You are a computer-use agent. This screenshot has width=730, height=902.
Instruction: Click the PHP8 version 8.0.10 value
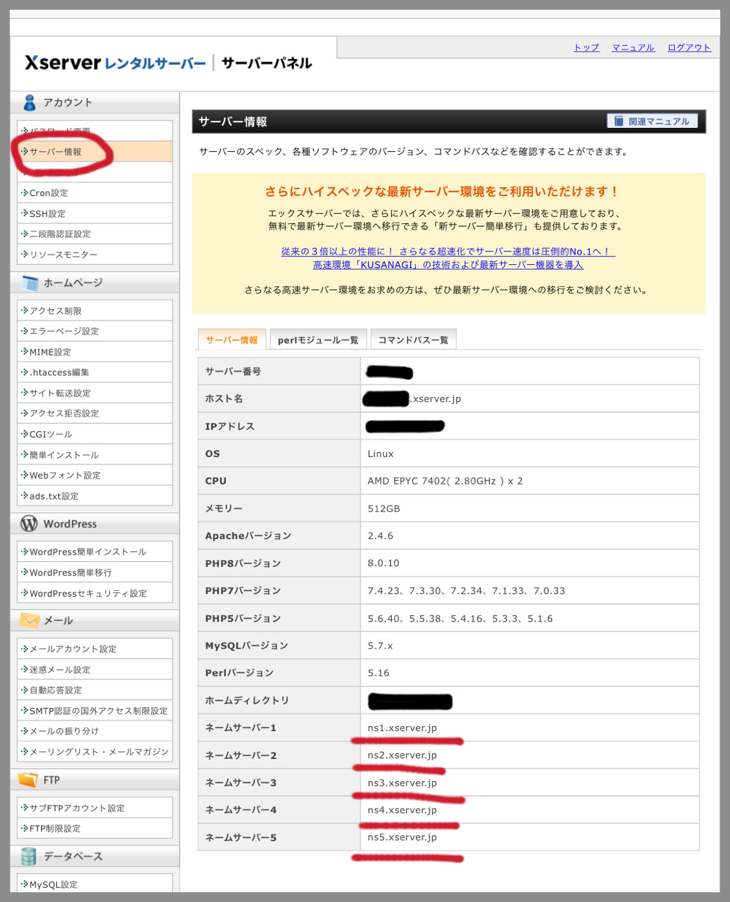coord(383,563)
